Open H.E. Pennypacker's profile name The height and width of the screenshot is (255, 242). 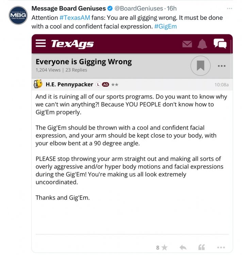coord(69,84)
